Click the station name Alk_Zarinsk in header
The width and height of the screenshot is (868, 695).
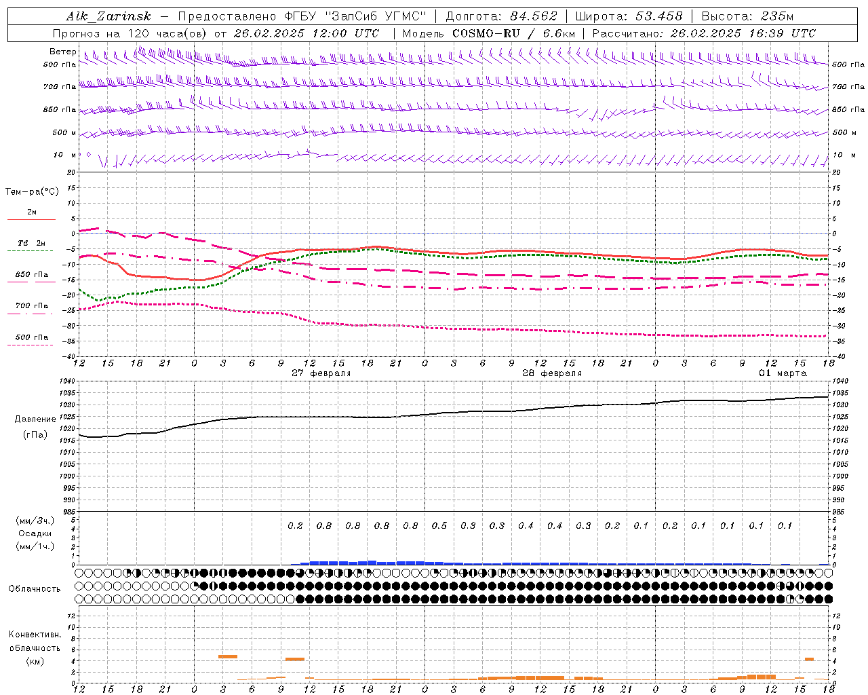108,16
